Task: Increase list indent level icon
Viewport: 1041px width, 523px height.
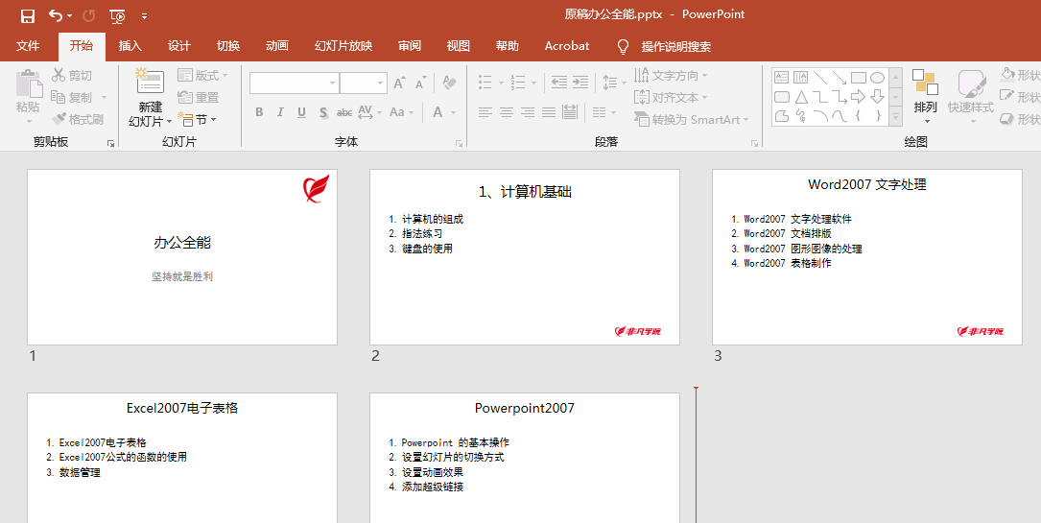Action: click(x=580, y=83)
